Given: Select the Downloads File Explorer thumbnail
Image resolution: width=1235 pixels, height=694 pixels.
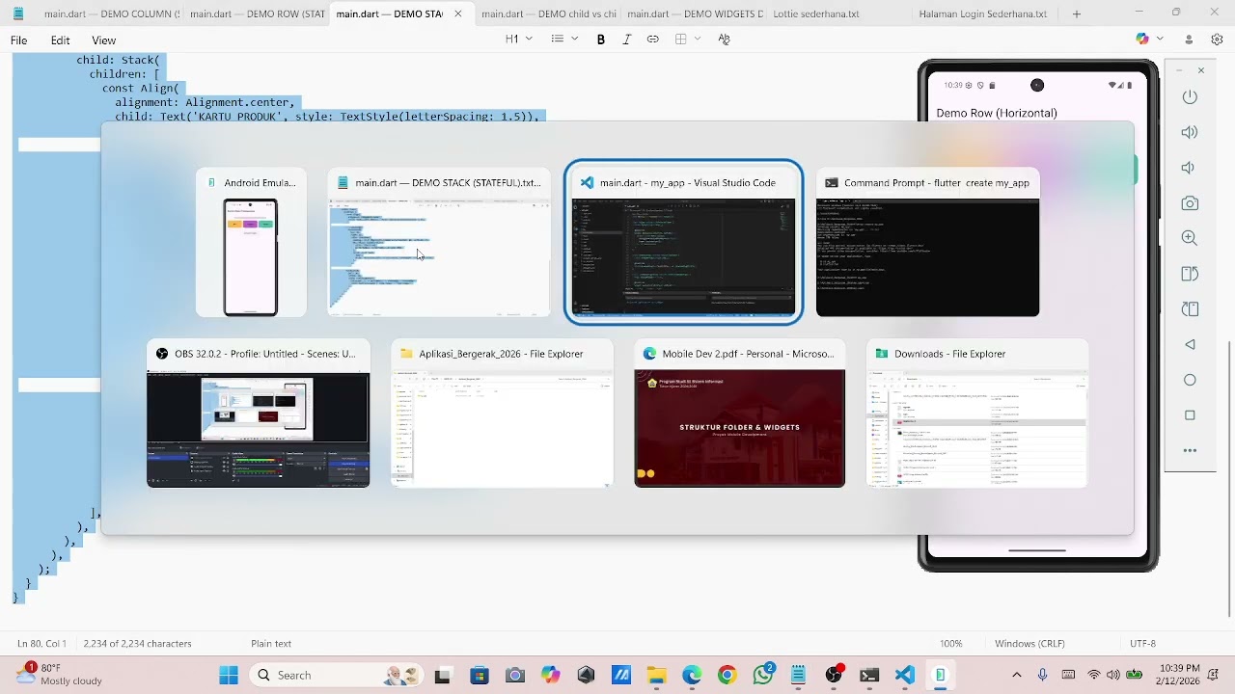Looking at the screenshot, I should coord(976,414).
